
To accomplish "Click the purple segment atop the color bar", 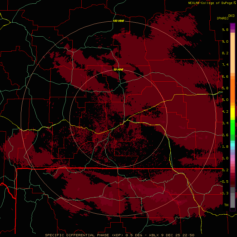I will [x=233, y=26].
